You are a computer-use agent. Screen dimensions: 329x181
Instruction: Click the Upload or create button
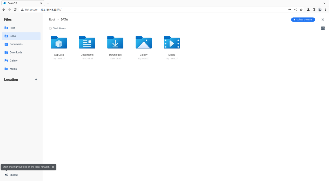pos(303,20)
